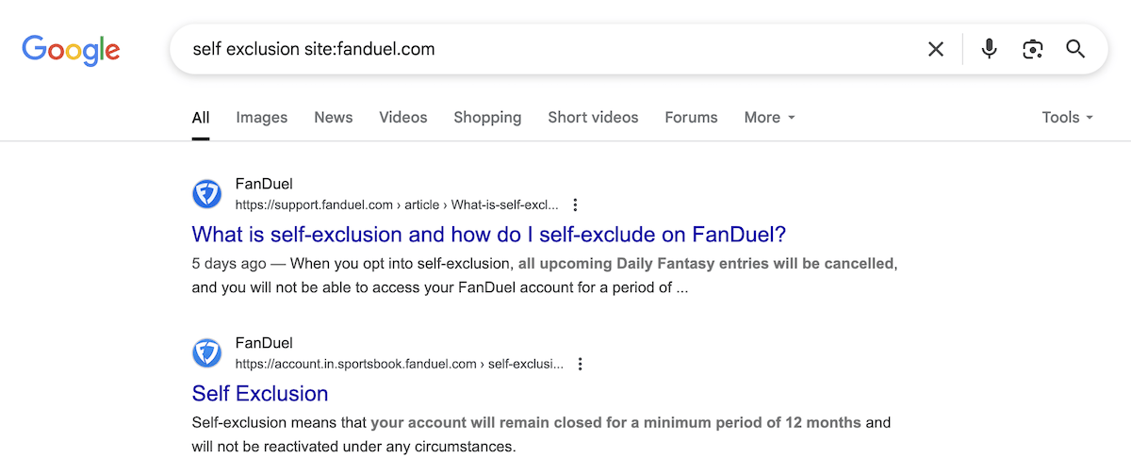The image size is (1131, 474).
Task: Open three-dot menu for support.fanduel.com result
Action: 576,204
